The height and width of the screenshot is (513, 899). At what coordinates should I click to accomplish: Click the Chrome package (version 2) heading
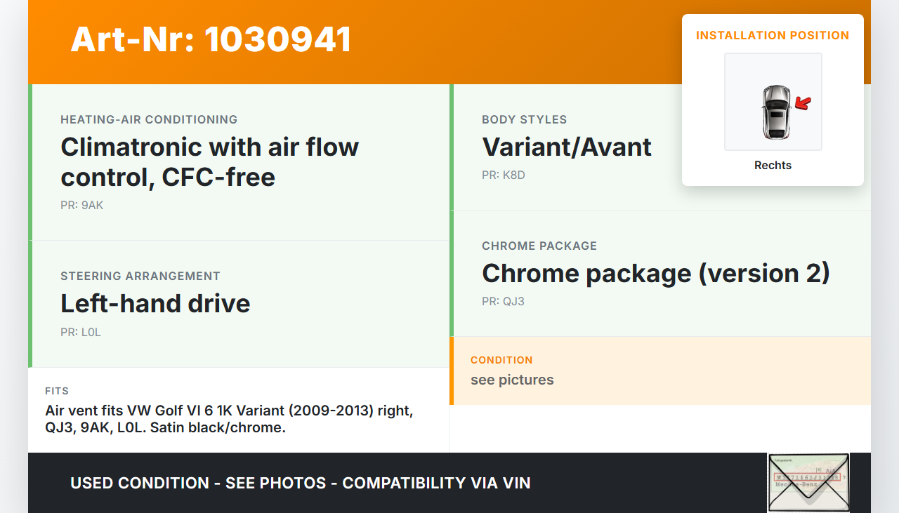(x=655, y=273)
